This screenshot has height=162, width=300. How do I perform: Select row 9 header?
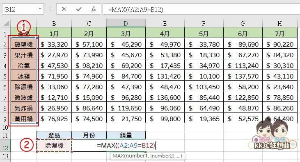(x=5, y=119)
